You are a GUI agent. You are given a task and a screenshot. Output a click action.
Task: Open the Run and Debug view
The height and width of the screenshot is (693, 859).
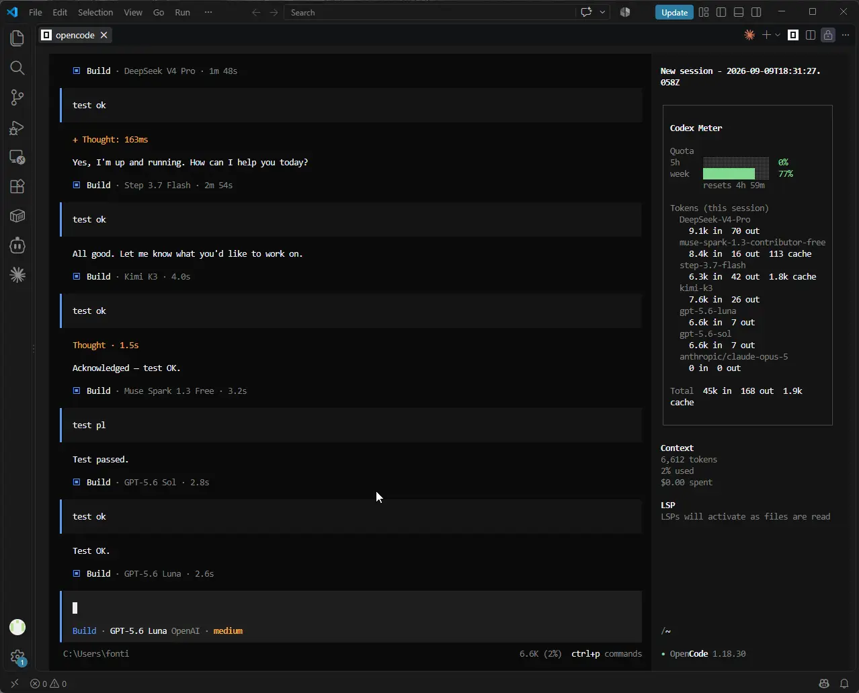coord(17,128)
